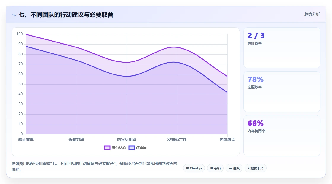
Task: Click the 验证效率 x-axis label
Action: coord(26,139)
